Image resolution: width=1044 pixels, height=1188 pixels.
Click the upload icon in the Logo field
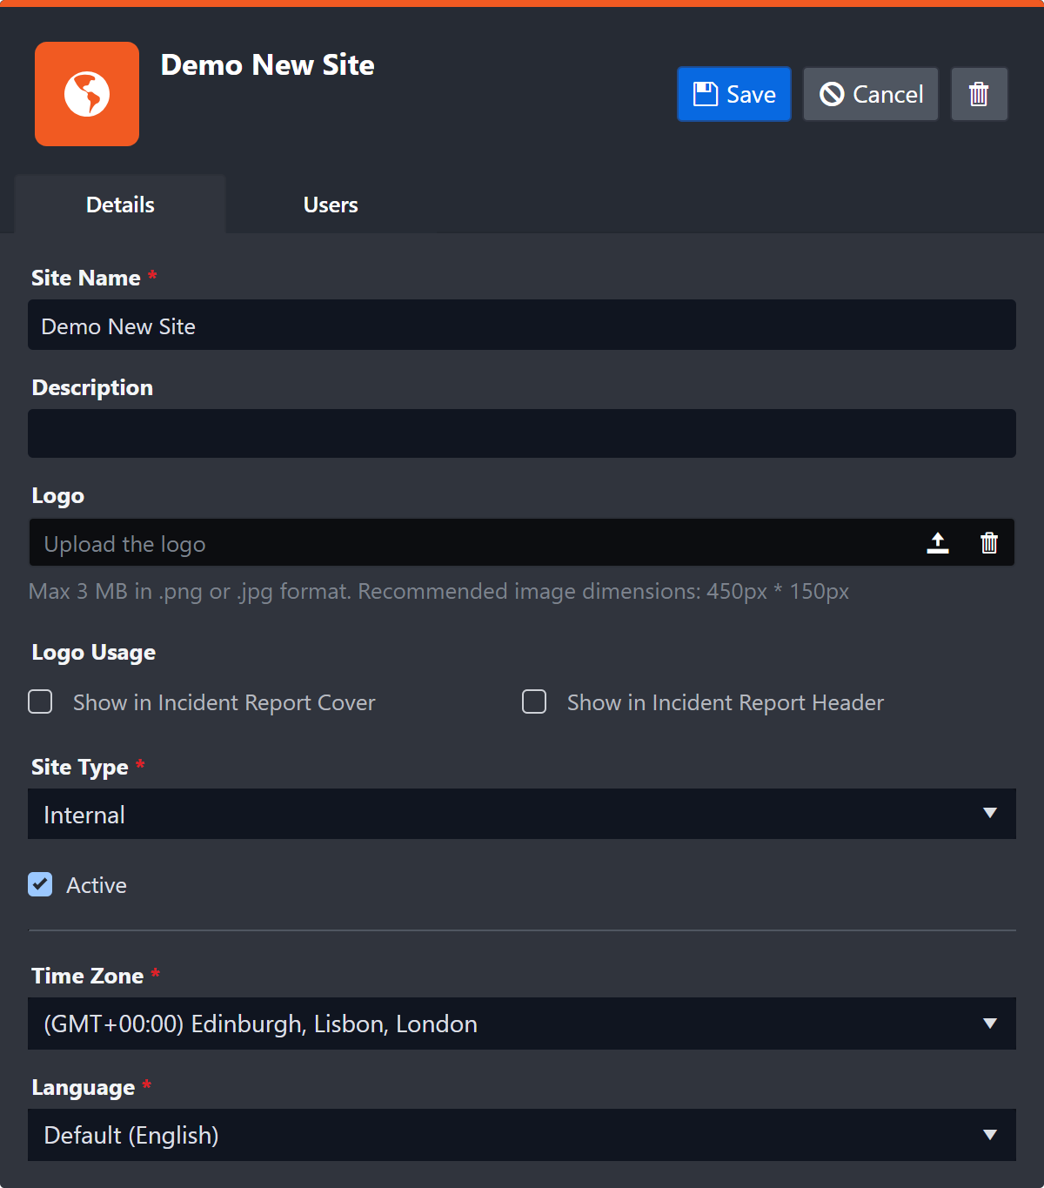click(938, 542)
